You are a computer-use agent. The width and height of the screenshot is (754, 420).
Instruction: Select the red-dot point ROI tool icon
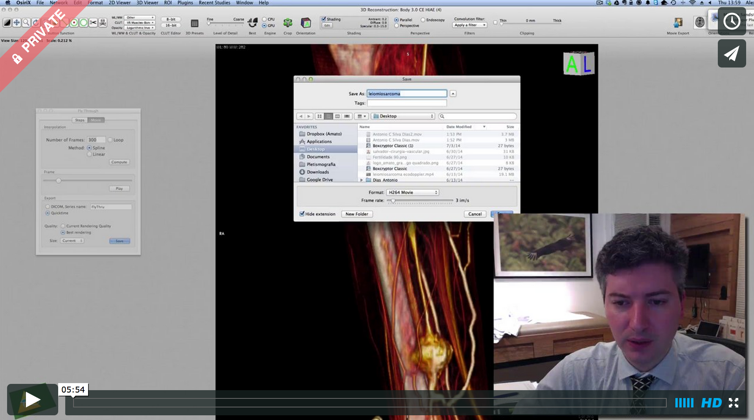[74, 23]
